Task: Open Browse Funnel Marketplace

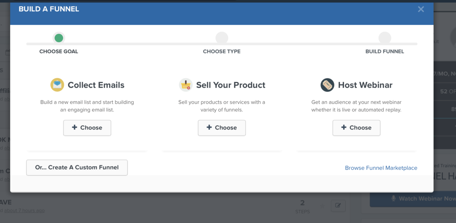Action: click(x=381, y=168)
